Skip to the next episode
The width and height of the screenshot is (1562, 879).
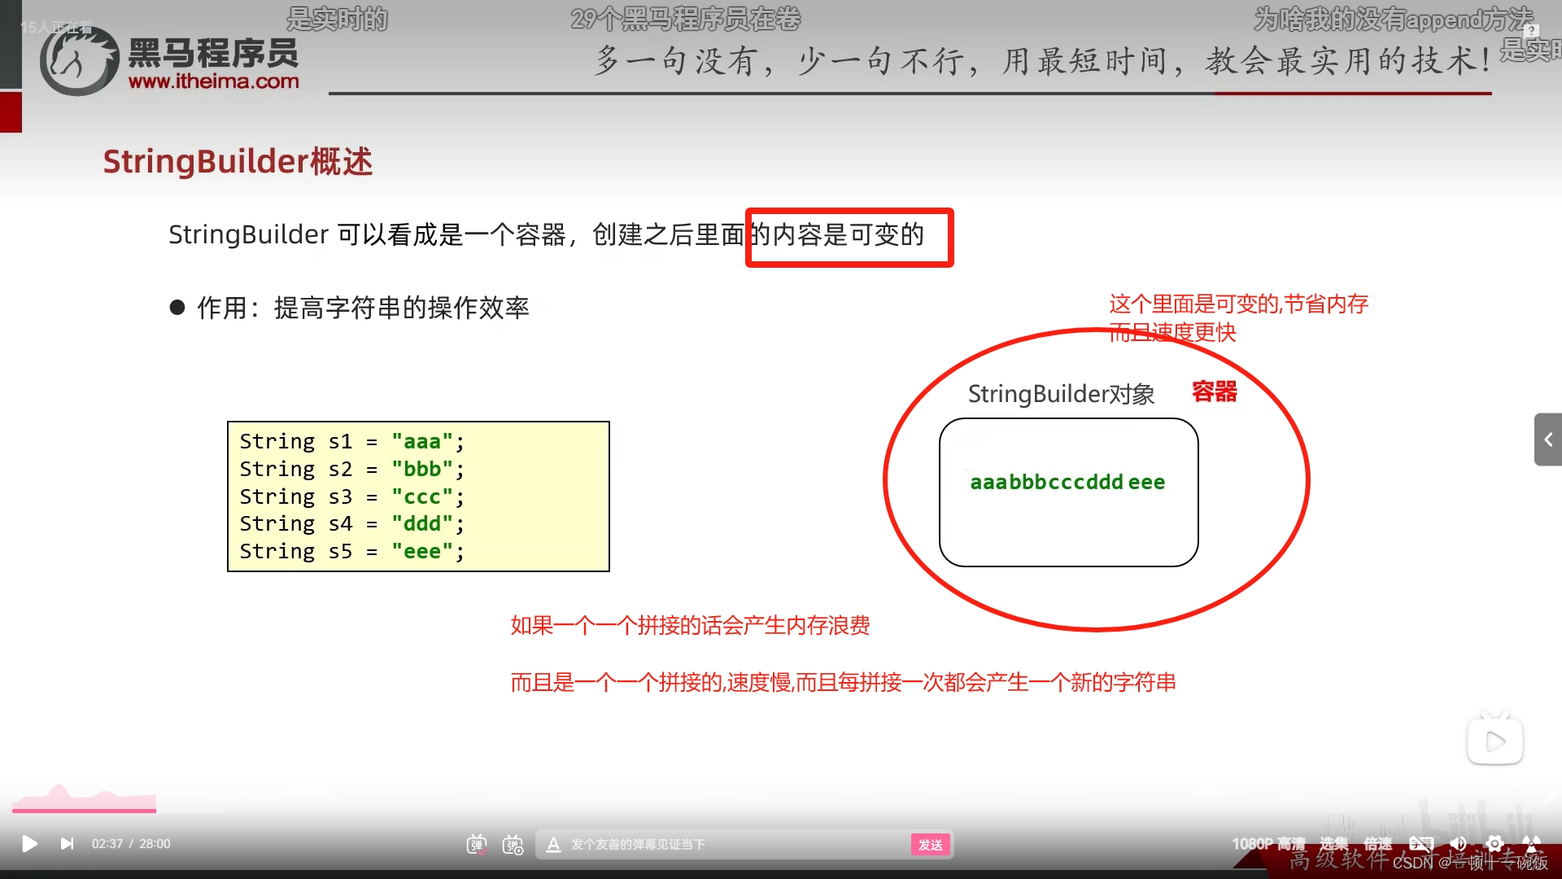tap(67, 844)
